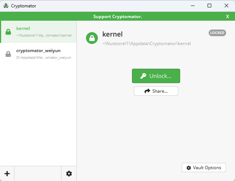Screen dimensions: 235x181
Task: Click the Share... button
Action: pyautogui.click(x=156, y=91)
